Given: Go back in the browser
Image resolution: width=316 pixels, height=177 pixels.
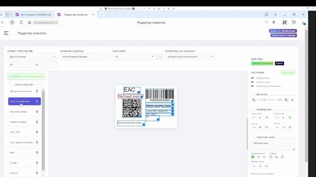Looking at the screenshot, I should tap(3, 23).
